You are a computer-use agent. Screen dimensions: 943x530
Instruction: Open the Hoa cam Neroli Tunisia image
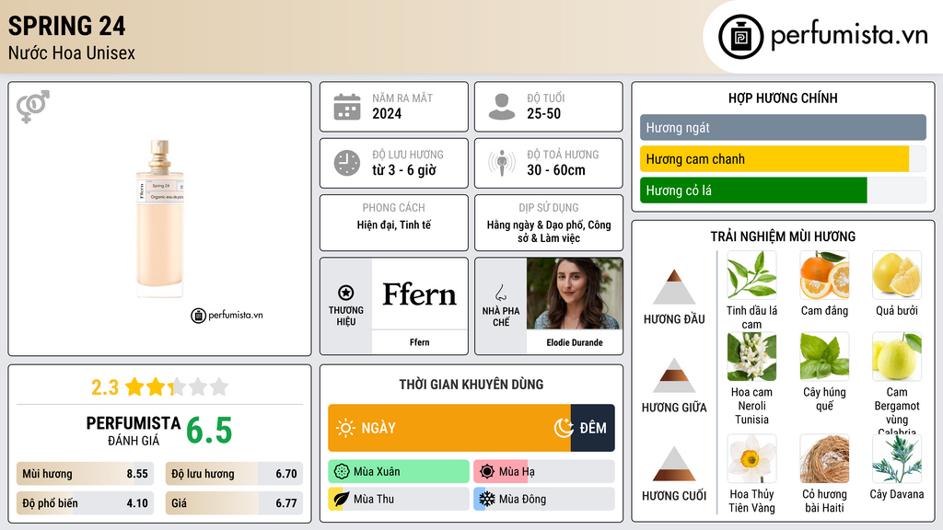(x=751, y=357)
